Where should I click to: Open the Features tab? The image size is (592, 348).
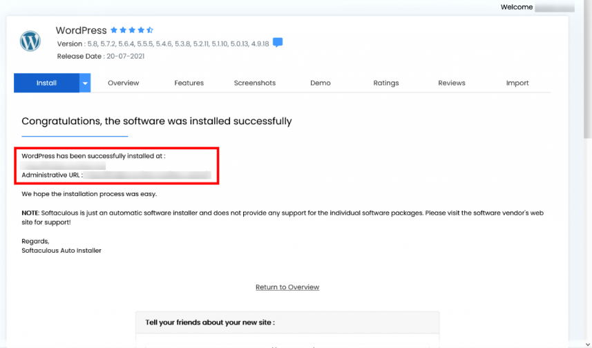pyautogui.click(x=189, y=83)
